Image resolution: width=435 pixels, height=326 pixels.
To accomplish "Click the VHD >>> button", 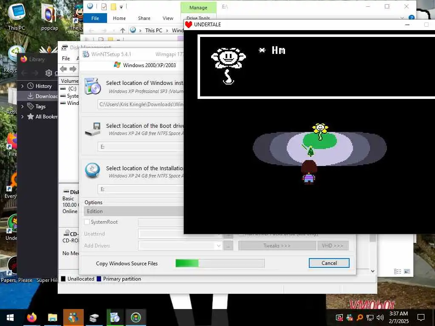I will pyautogui.click(x=333, y=246).
